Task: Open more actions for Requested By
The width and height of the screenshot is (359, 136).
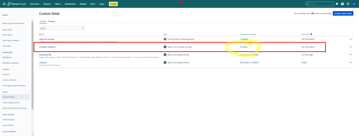Action: (x=351, y=55)
